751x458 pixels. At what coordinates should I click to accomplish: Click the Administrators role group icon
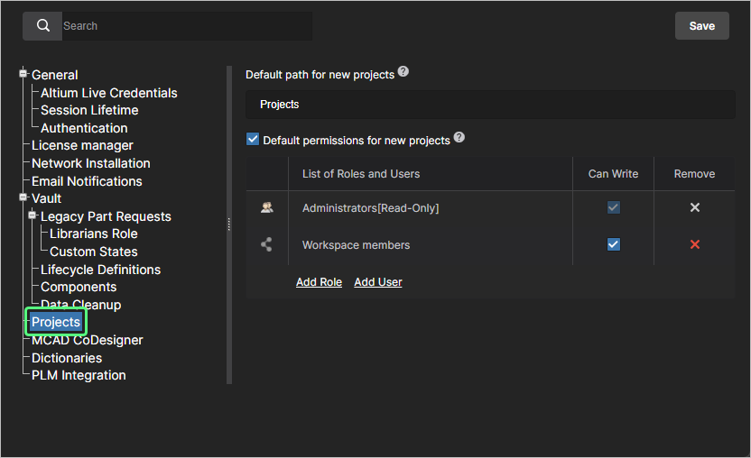click(267, 207)
